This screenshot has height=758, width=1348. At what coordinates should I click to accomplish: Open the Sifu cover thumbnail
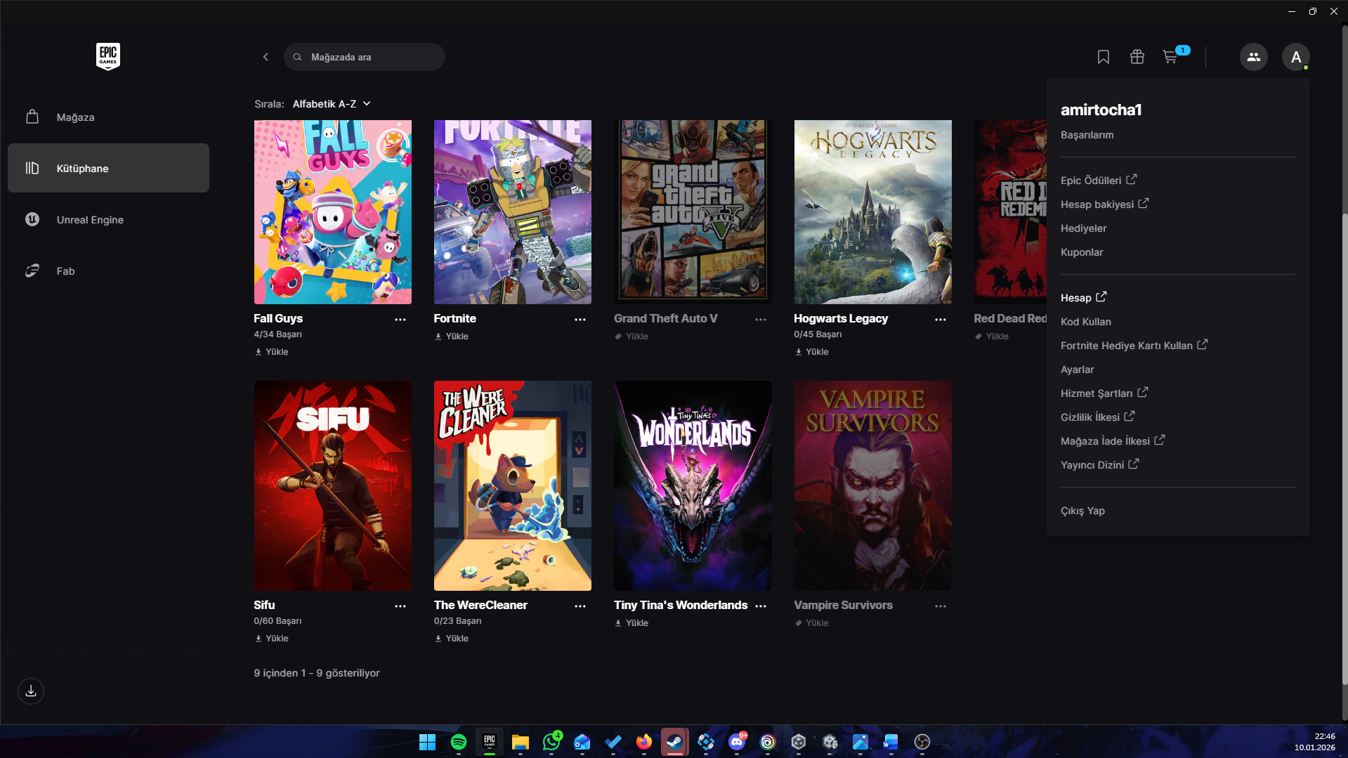333,486
